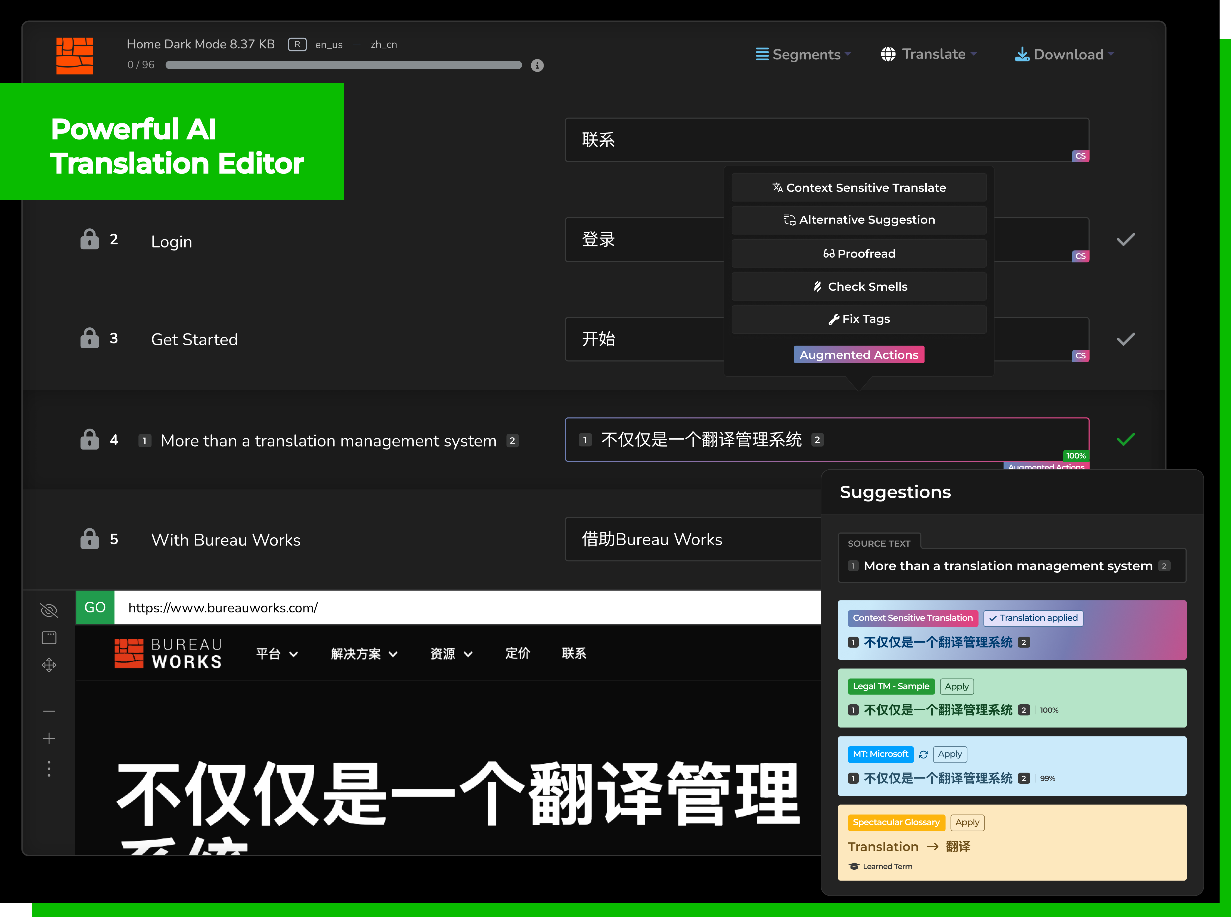
Task: Refresh the MT: Microsoft suggestion
Action: pyautogui.click(x=923, y=754)
